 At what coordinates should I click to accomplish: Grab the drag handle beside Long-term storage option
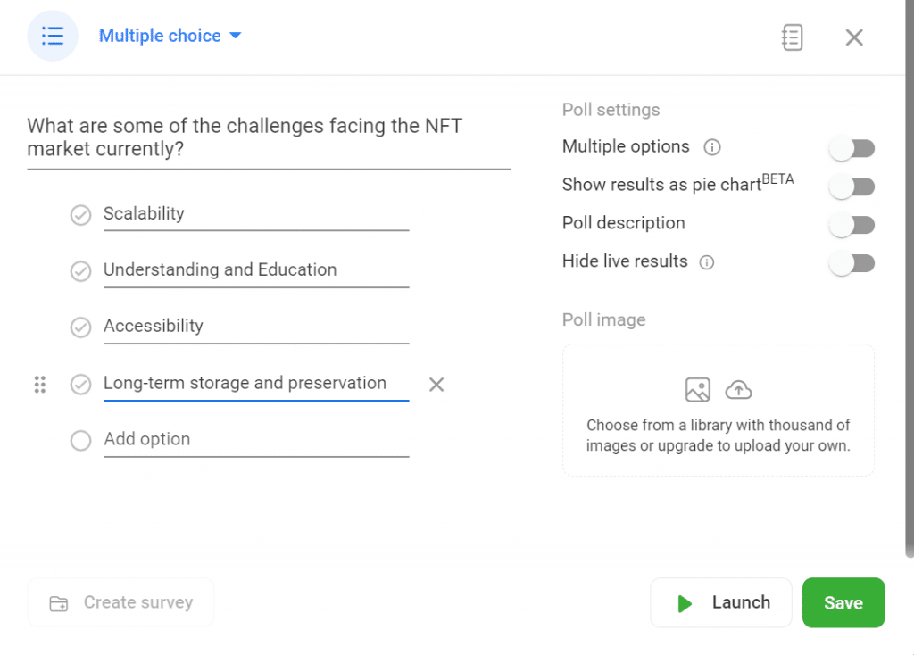pos(39,385)
